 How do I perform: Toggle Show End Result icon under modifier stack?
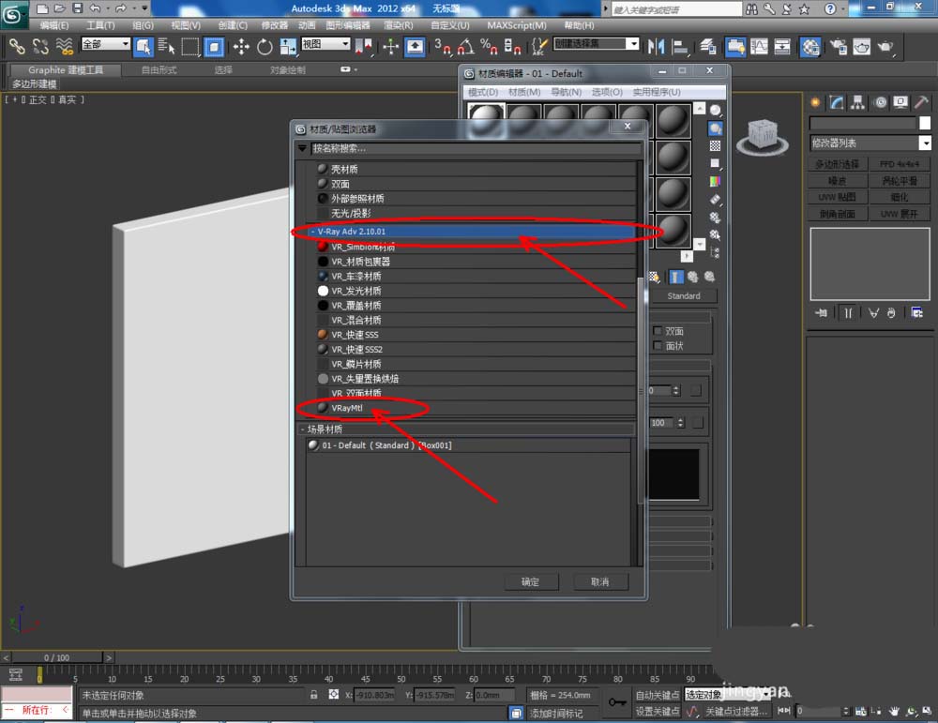(x=848, y=313)
